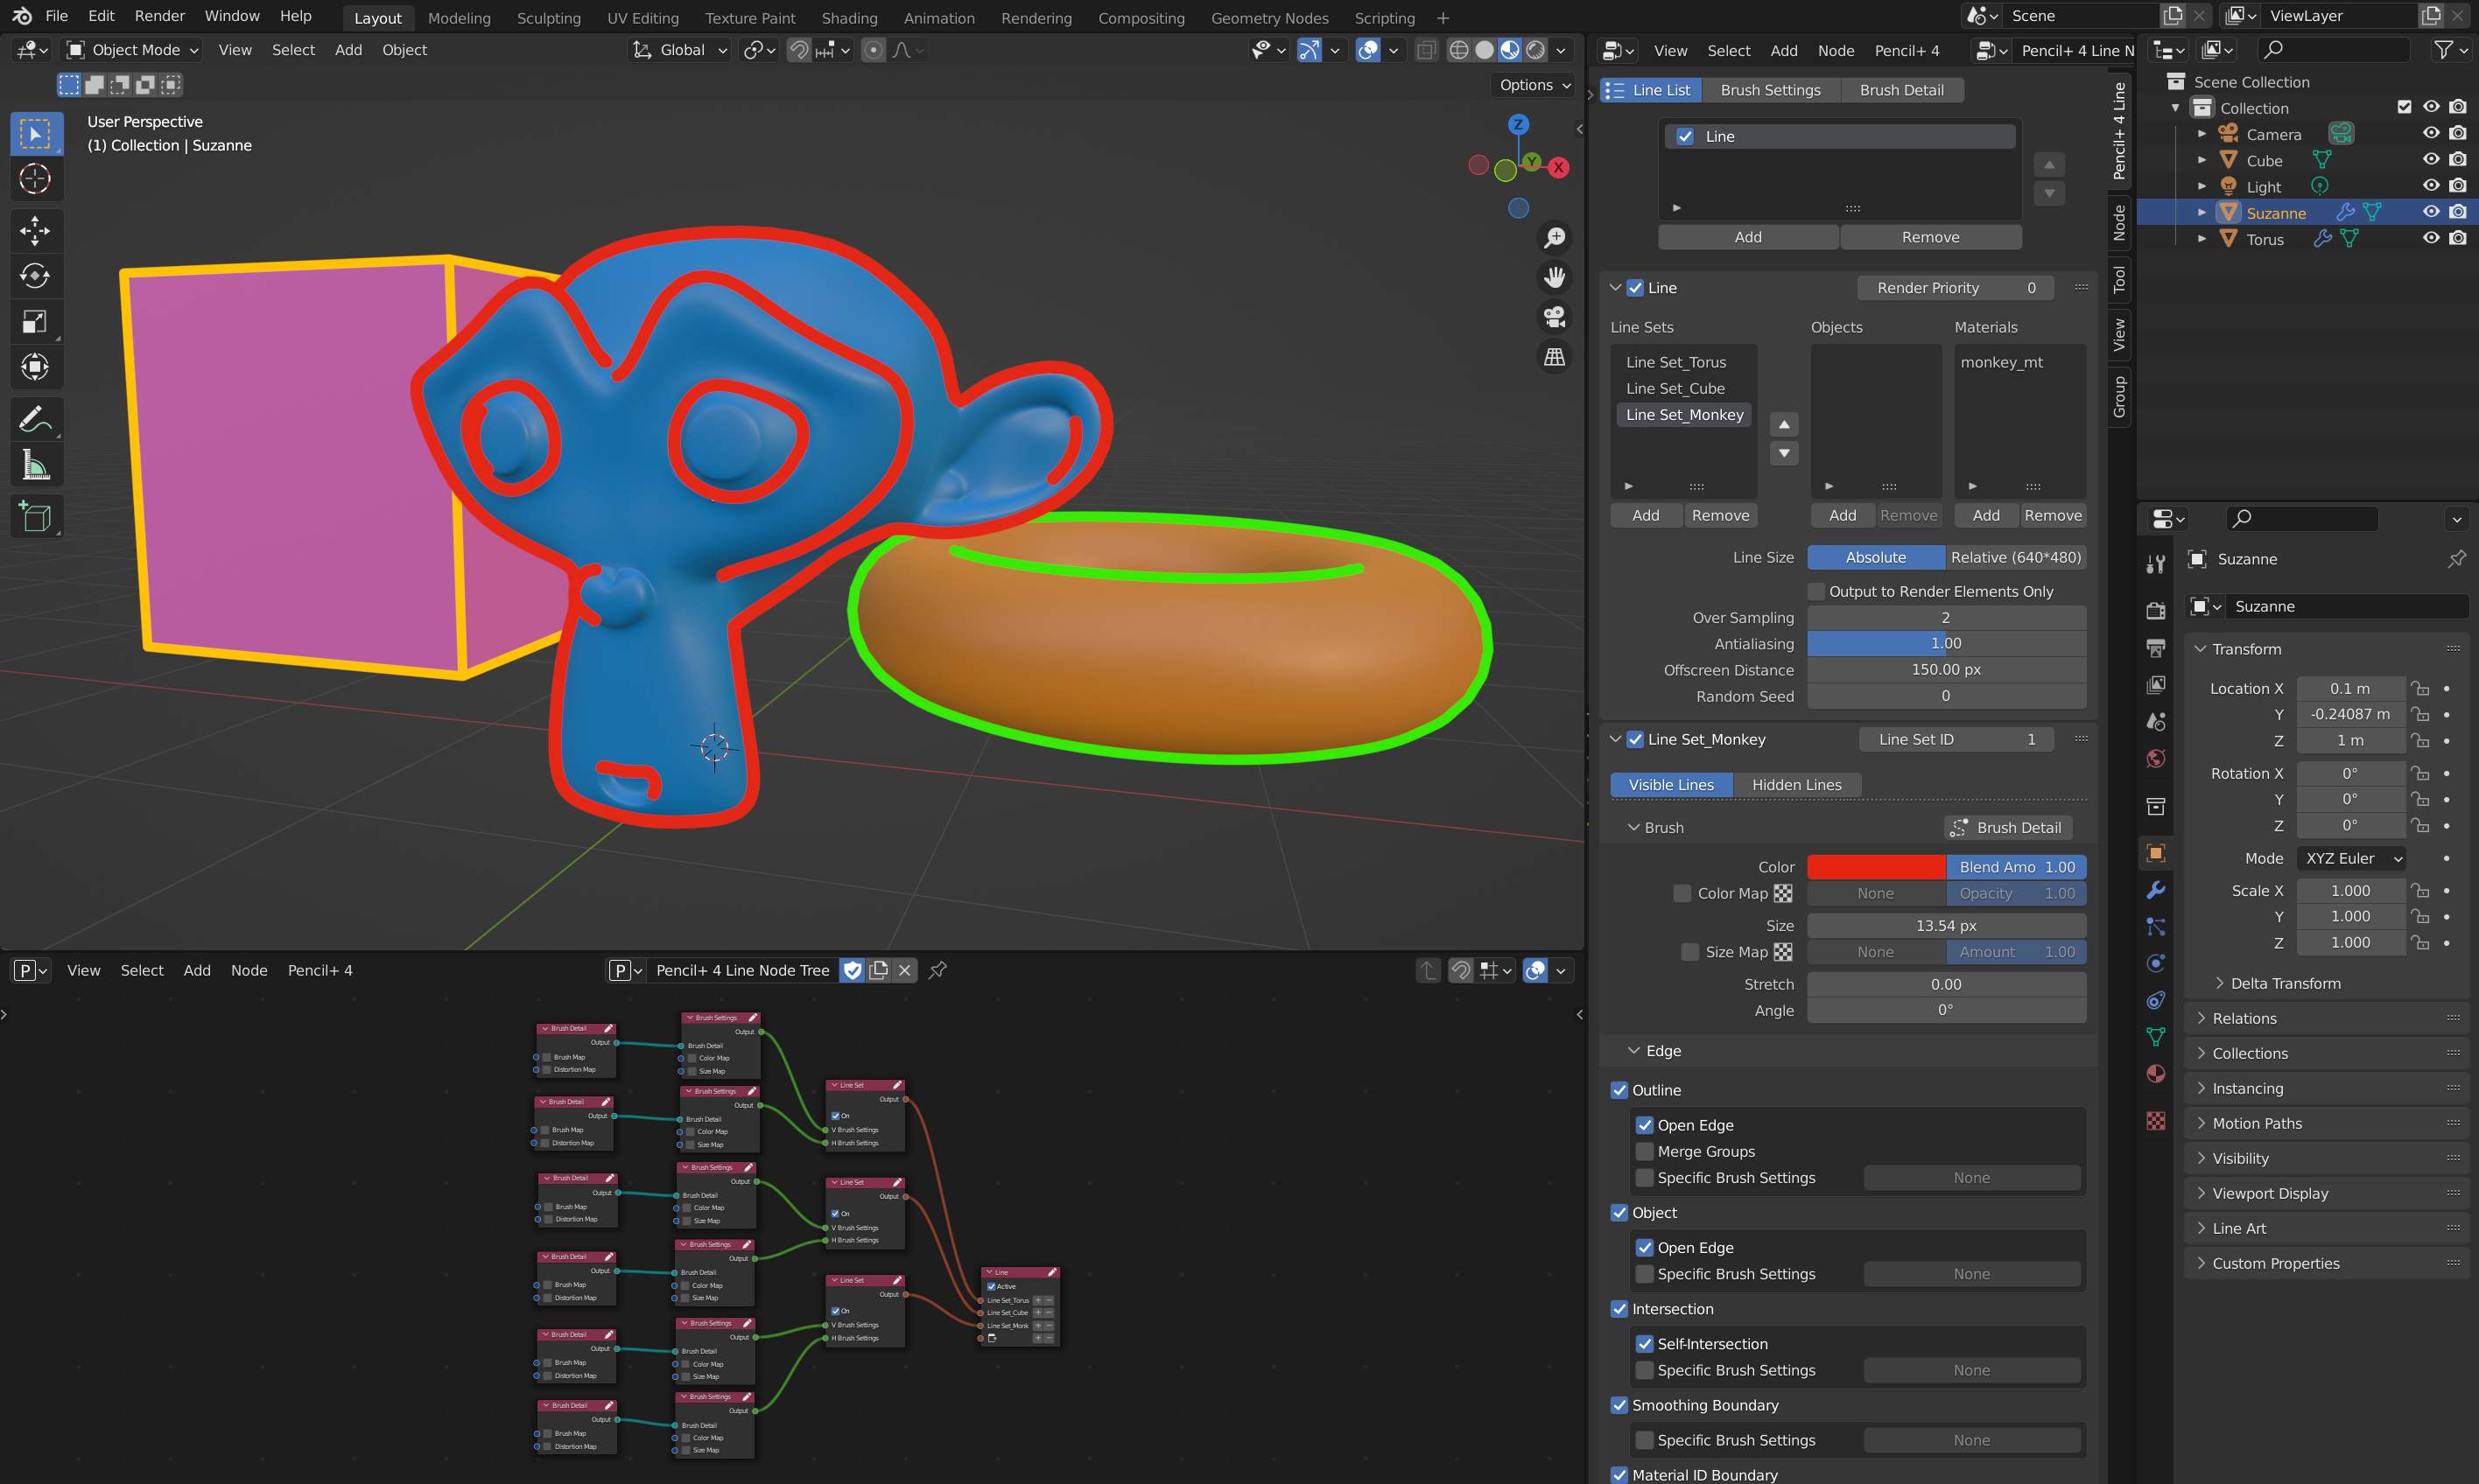Expand the Torus tree item

[2201, 239]
